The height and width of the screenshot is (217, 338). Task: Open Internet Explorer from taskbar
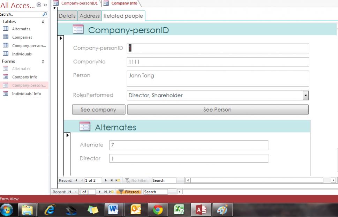point(50,210)
